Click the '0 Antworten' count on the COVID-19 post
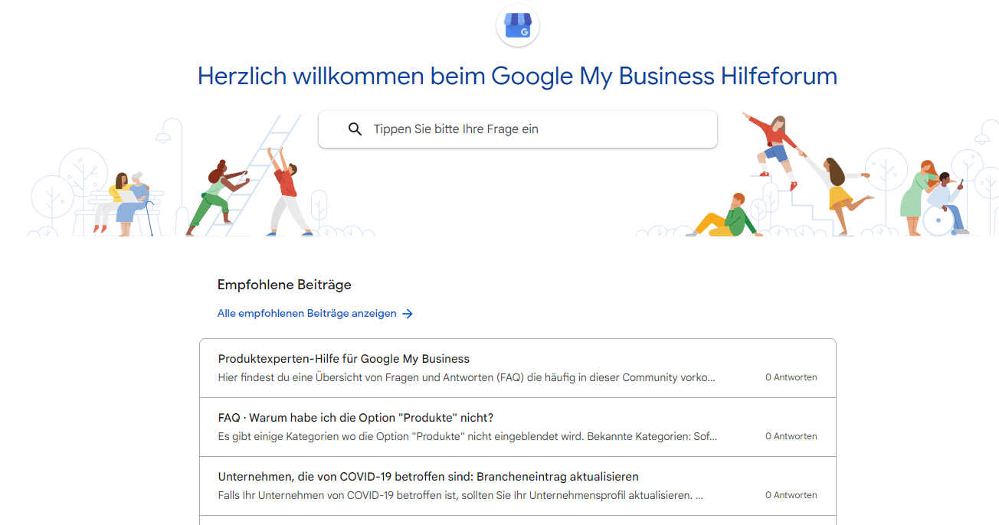The height and width of the screenshot is (525, 999). pos(791,495)
